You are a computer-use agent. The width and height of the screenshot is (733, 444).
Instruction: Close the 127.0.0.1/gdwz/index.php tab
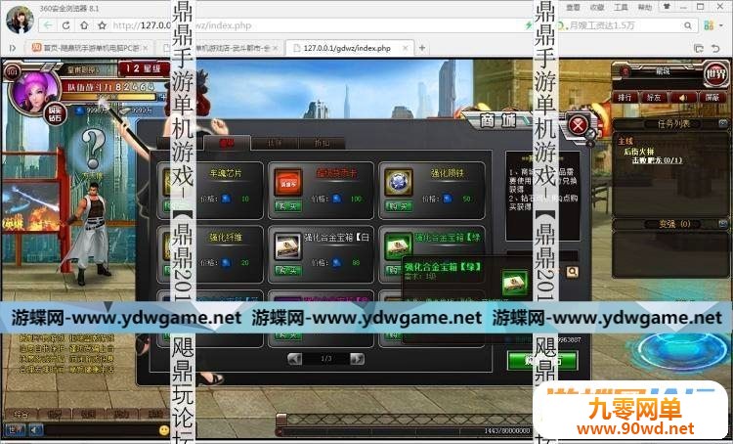pyautogui.click(x=406, y=48)
